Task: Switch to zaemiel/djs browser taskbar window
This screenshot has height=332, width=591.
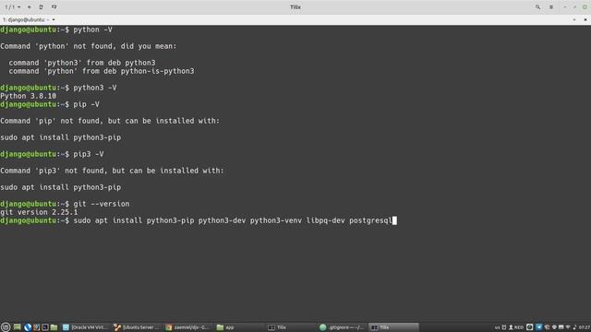Action: coord(187,327)
